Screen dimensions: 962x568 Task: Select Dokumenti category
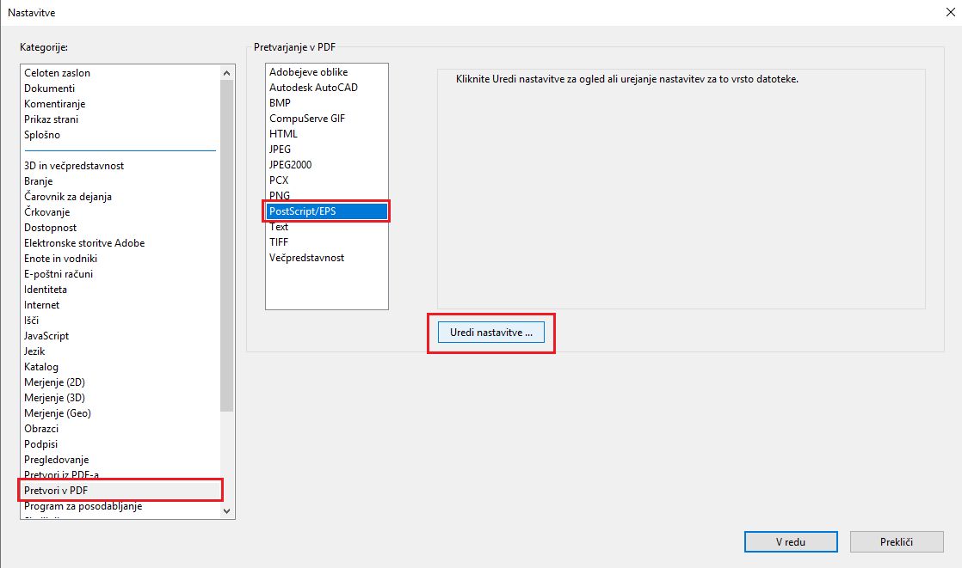click(x=49, y=89)
